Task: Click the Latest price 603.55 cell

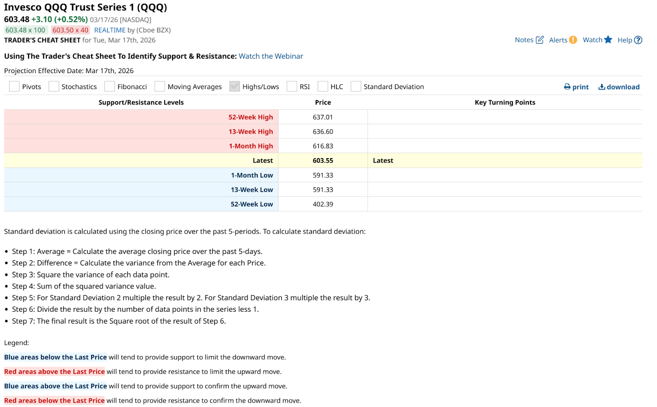Action: click(x=323, y=161)
